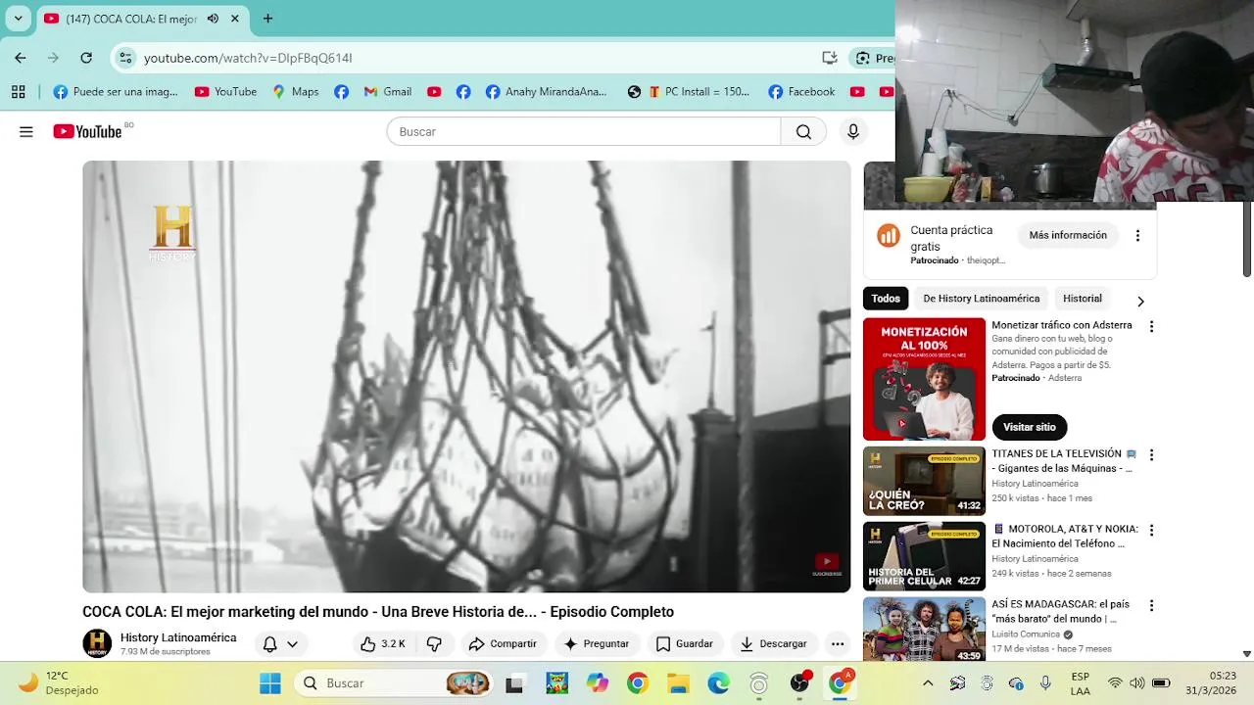Open notification bell dropdown for History Latinoamérica
Screen dimensions: 1254x705
pyautogui.click(x=280, y=643)
